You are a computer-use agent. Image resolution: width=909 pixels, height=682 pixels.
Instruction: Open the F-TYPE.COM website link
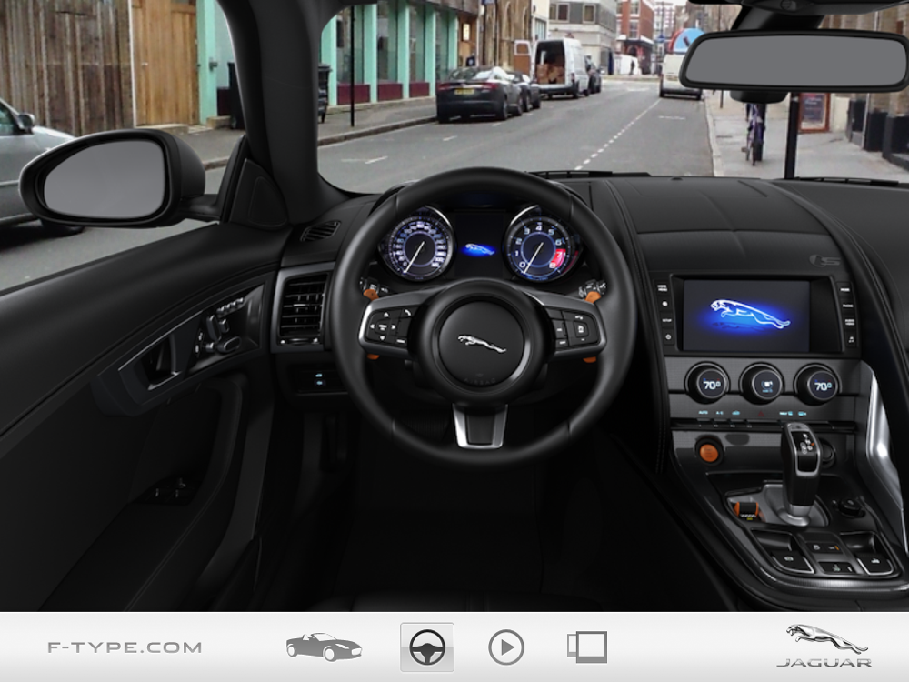click(125, 647)
